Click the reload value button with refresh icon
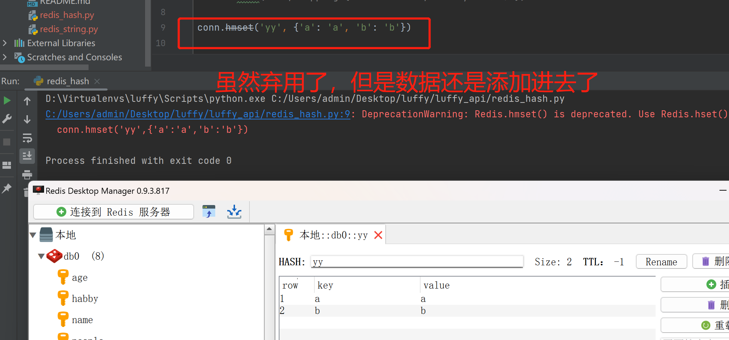Viewport: 729px width, 340px height. pos(695,325)
